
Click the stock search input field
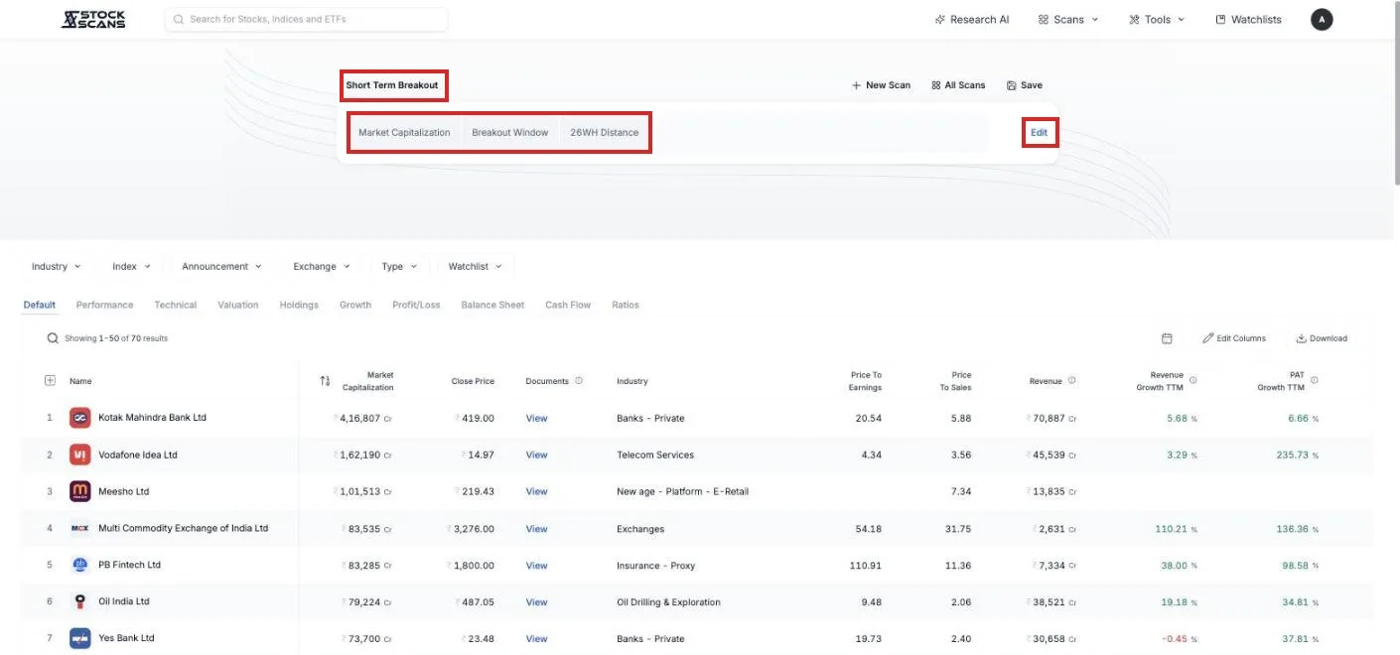(x=306, y=19)
